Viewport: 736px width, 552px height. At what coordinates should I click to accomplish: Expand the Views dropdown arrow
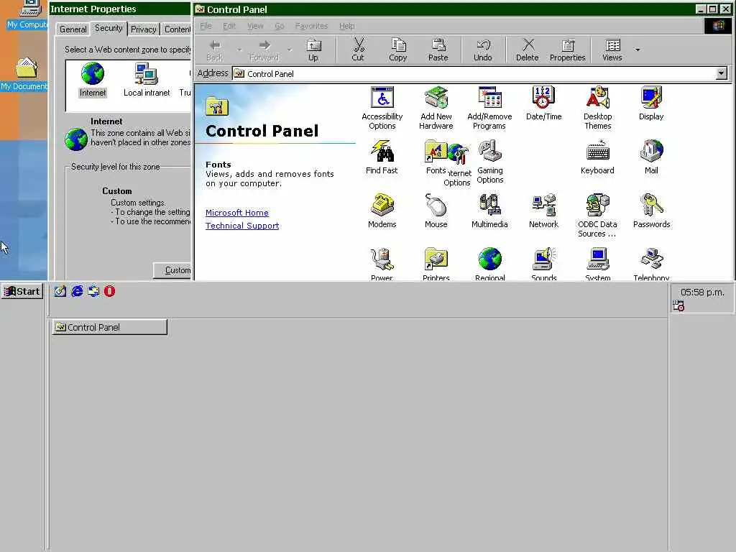(638, 50)
